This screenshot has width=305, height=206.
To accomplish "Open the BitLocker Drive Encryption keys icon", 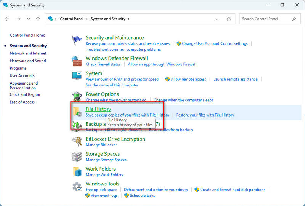I will (77, 142).
